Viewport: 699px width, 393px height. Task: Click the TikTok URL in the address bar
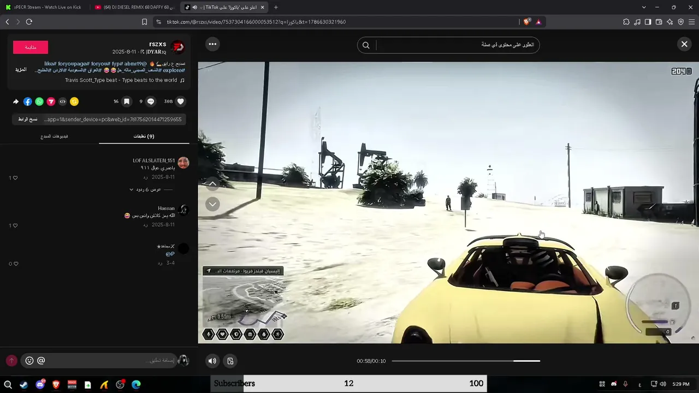pos(256,22)
